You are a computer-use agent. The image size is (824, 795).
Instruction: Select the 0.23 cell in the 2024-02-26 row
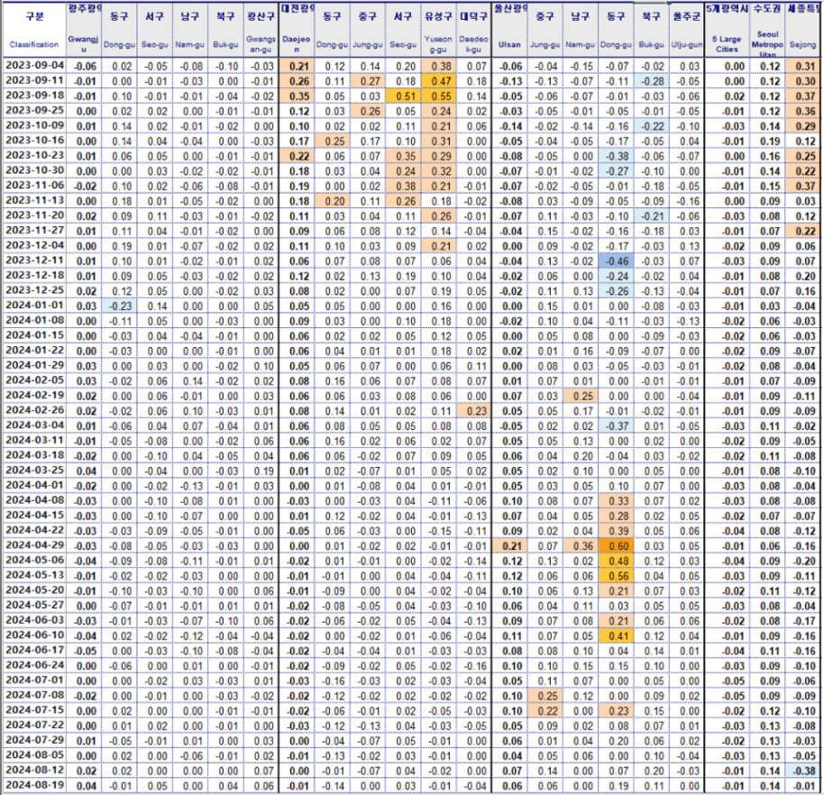click(x=473, y=411)
